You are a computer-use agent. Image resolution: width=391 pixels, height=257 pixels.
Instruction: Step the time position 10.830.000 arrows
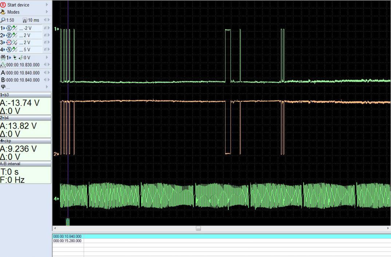(47, 64)
